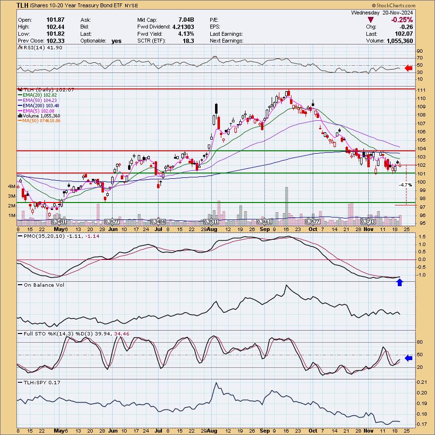Click the candlestick icon beside TLH (Daily)
The image size is (435, 435).
tap(20, 89)
